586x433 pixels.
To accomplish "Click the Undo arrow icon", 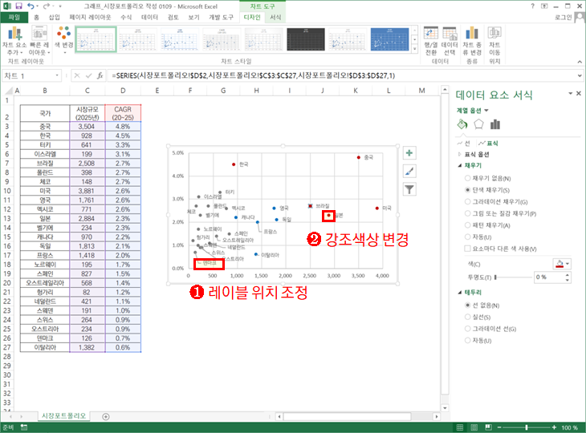I will (x=31, y=6).
